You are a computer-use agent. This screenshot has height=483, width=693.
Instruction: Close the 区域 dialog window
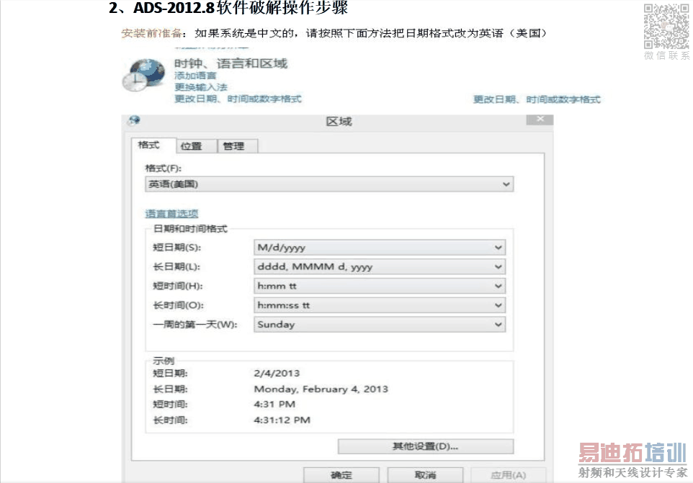540,119
